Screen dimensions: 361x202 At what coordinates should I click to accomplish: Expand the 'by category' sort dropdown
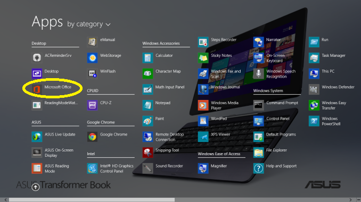tap(89, 24)
